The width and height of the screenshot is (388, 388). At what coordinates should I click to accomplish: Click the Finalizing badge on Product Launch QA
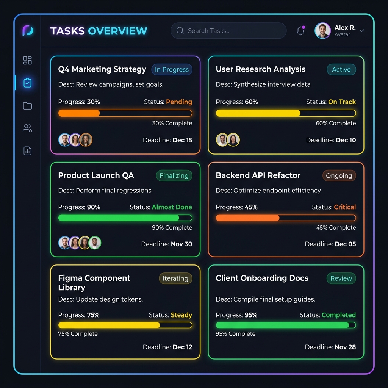[174, 175]
